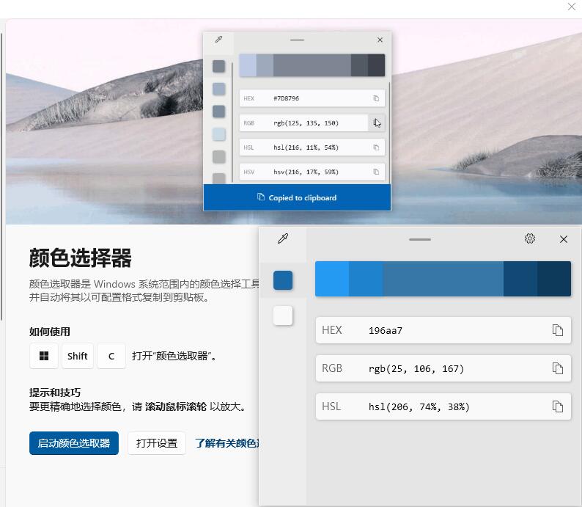
Task: Open the 了解有关颜色 link
Action: click(x=227, y=443)
